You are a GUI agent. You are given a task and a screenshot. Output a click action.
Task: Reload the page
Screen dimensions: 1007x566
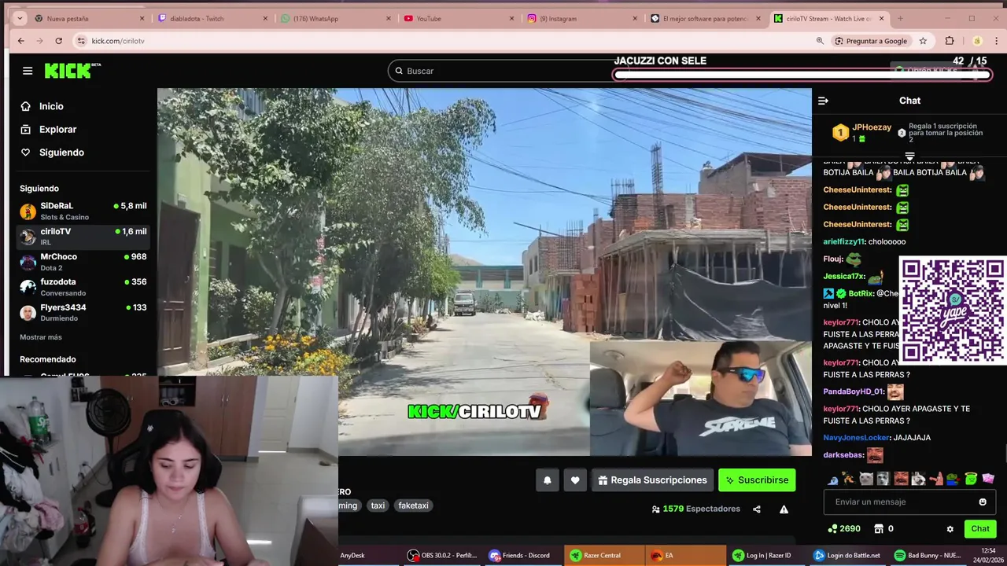pos(58,41)
